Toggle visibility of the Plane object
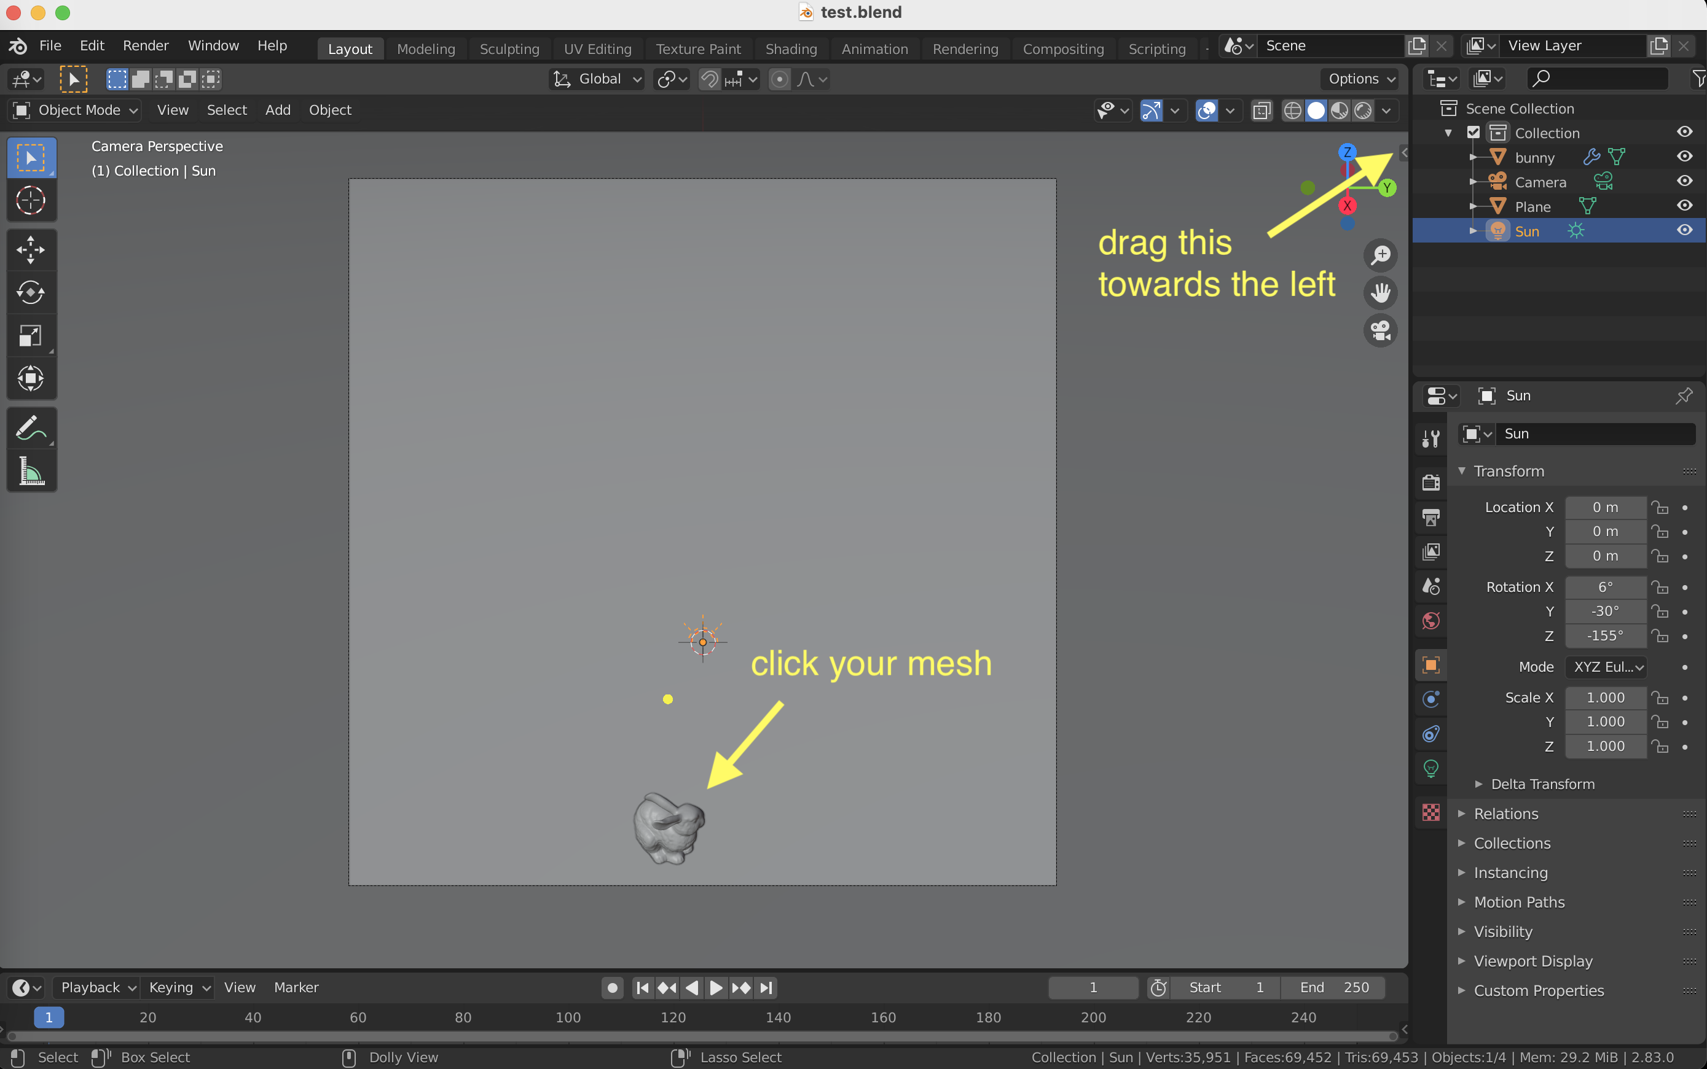Viewport: 1707px width, 1069px height. coord(1684,206)
